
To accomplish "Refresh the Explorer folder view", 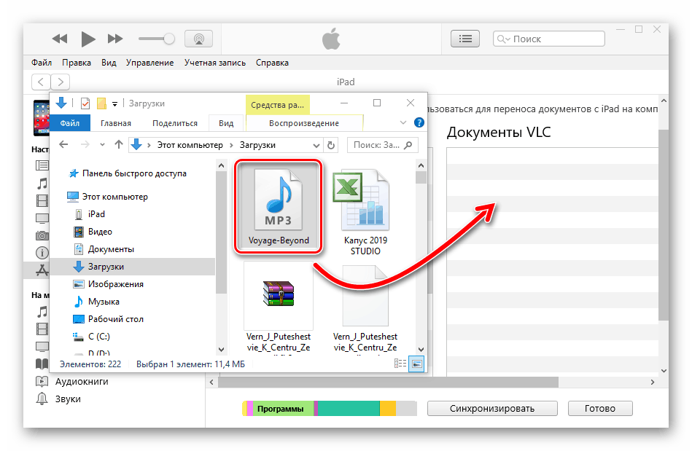I will 331,145.
